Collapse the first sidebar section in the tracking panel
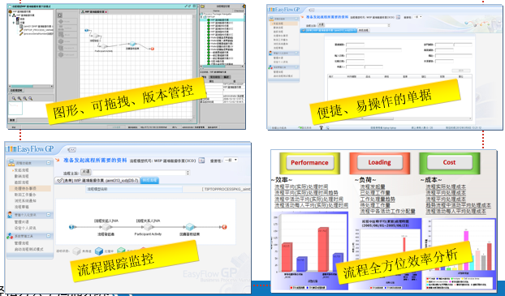 pyautogui.click(x=49, y=163)
